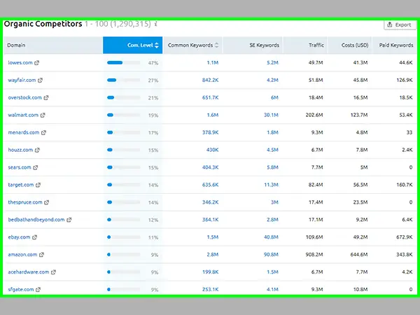420x315 pixels.
Task: Open the thespruce.com domain link
Action: click(25, 202)
